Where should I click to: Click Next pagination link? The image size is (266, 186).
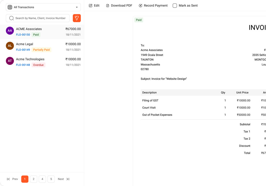pos(61,179)
